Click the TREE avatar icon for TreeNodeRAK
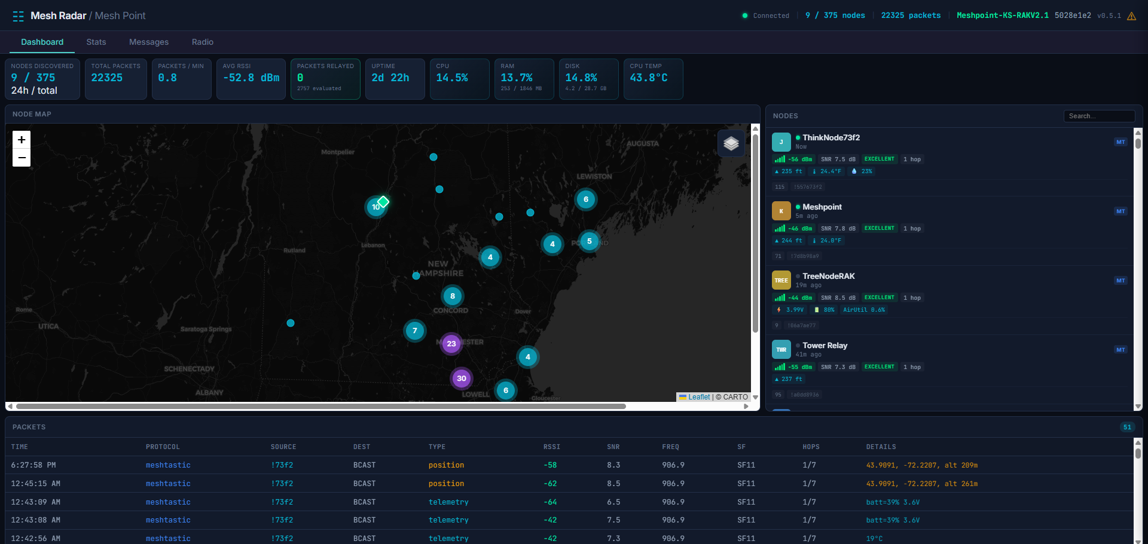Viewport: 1148px width, 544px height. click(x=781, y=280)
